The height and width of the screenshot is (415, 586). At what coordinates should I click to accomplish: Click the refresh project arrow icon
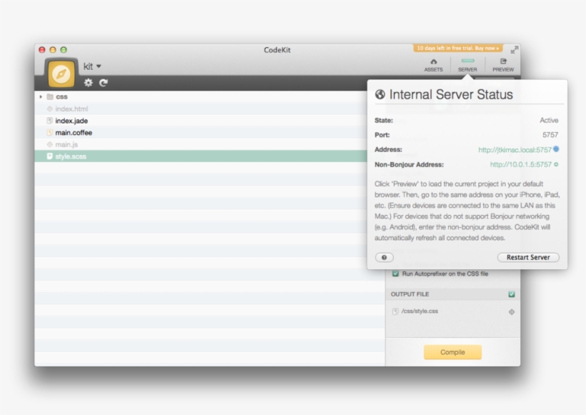104,83
